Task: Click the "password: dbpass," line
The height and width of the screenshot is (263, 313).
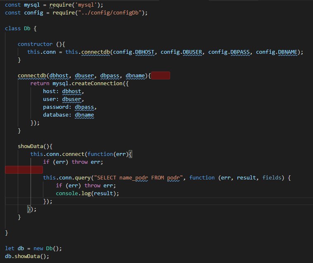Action: coord(70,107)
